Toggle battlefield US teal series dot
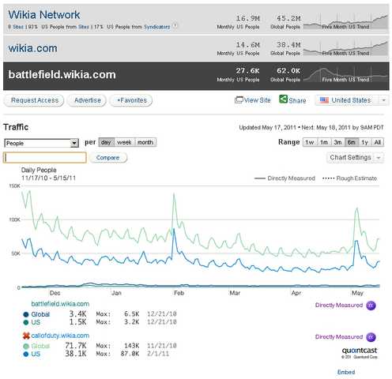This screenshot has height=379, width=392. pyautogui.click(x=26, y=322)
